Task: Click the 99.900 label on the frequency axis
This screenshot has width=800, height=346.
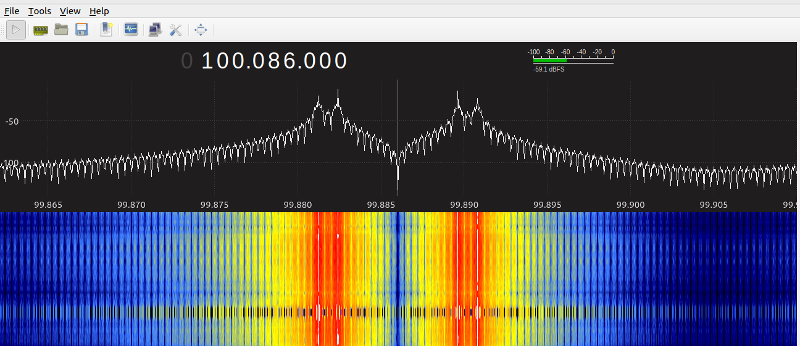Action: pos(631,204)
